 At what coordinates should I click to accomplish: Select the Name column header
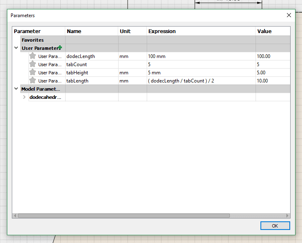click(91, 31)
